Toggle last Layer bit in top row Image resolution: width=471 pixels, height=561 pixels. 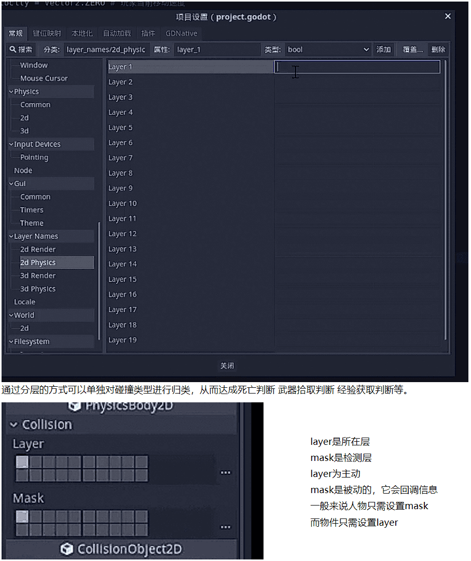[x=142, y=462]
